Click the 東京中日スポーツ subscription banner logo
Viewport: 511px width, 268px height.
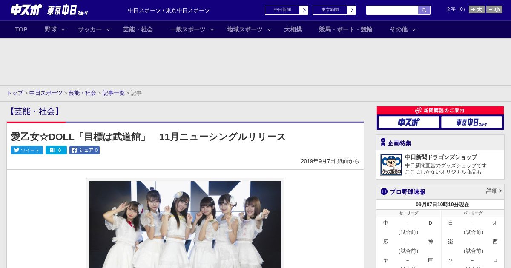(471, 123)
